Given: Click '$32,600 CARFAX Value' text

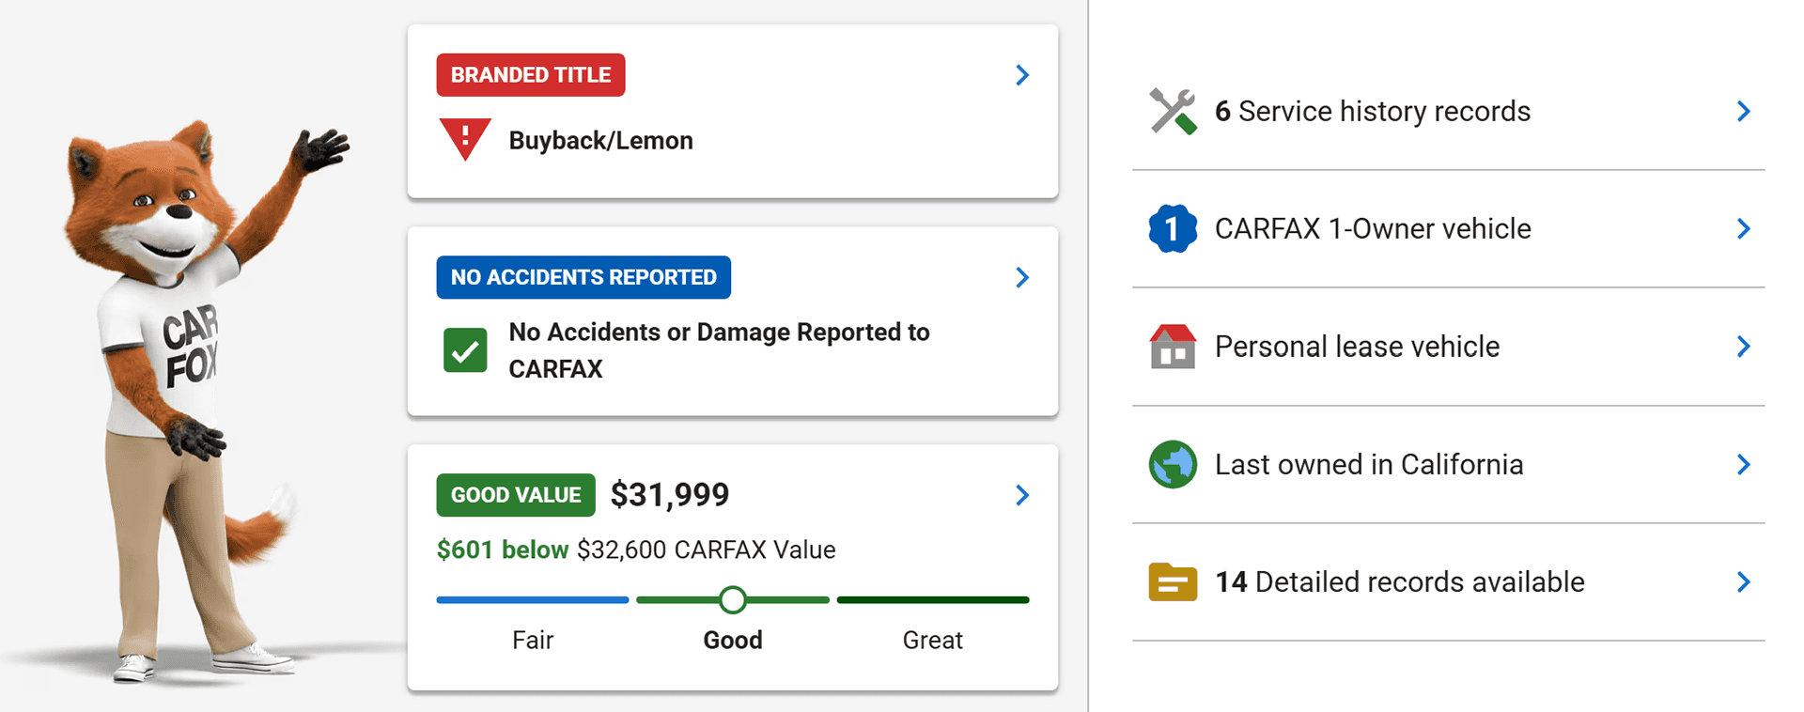Looking at the screenshot, I should coord(707,549).
